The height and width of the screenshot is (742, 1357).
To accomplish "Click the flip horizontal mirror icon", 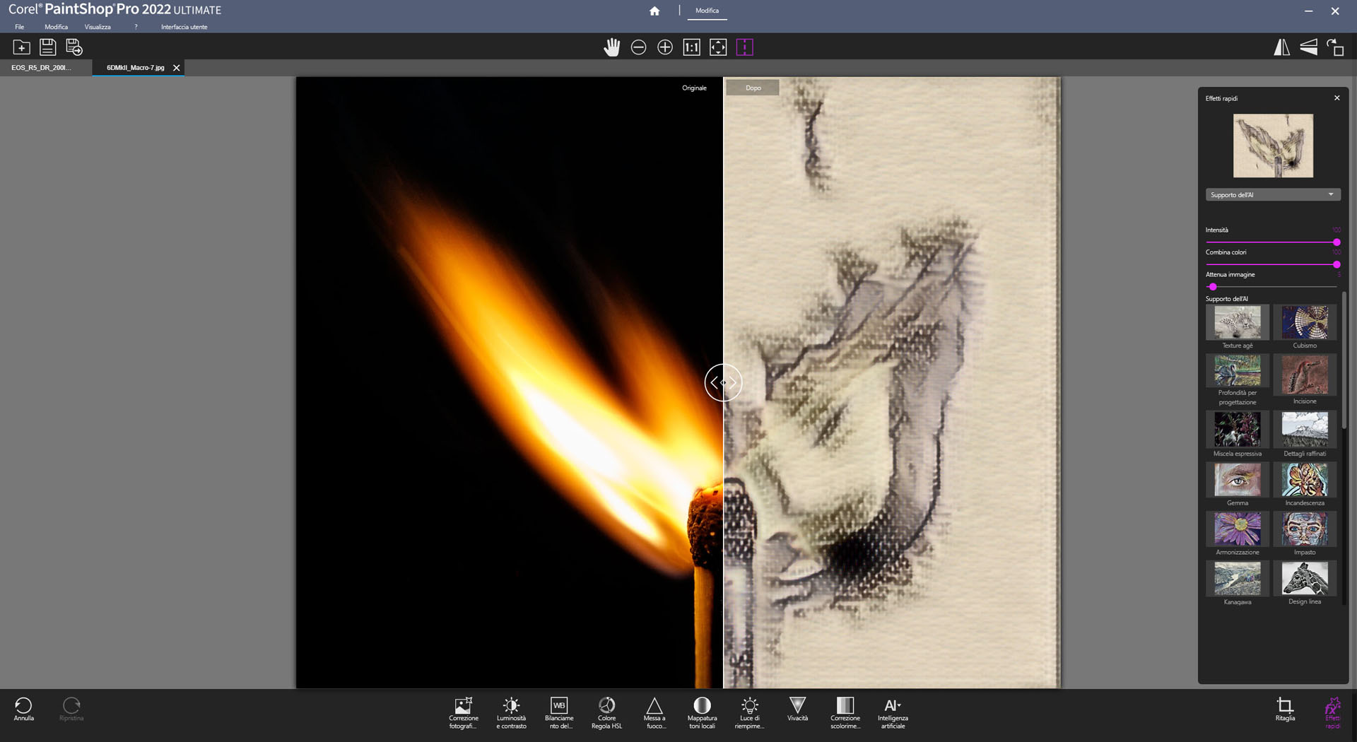I will click(1281, 47).
